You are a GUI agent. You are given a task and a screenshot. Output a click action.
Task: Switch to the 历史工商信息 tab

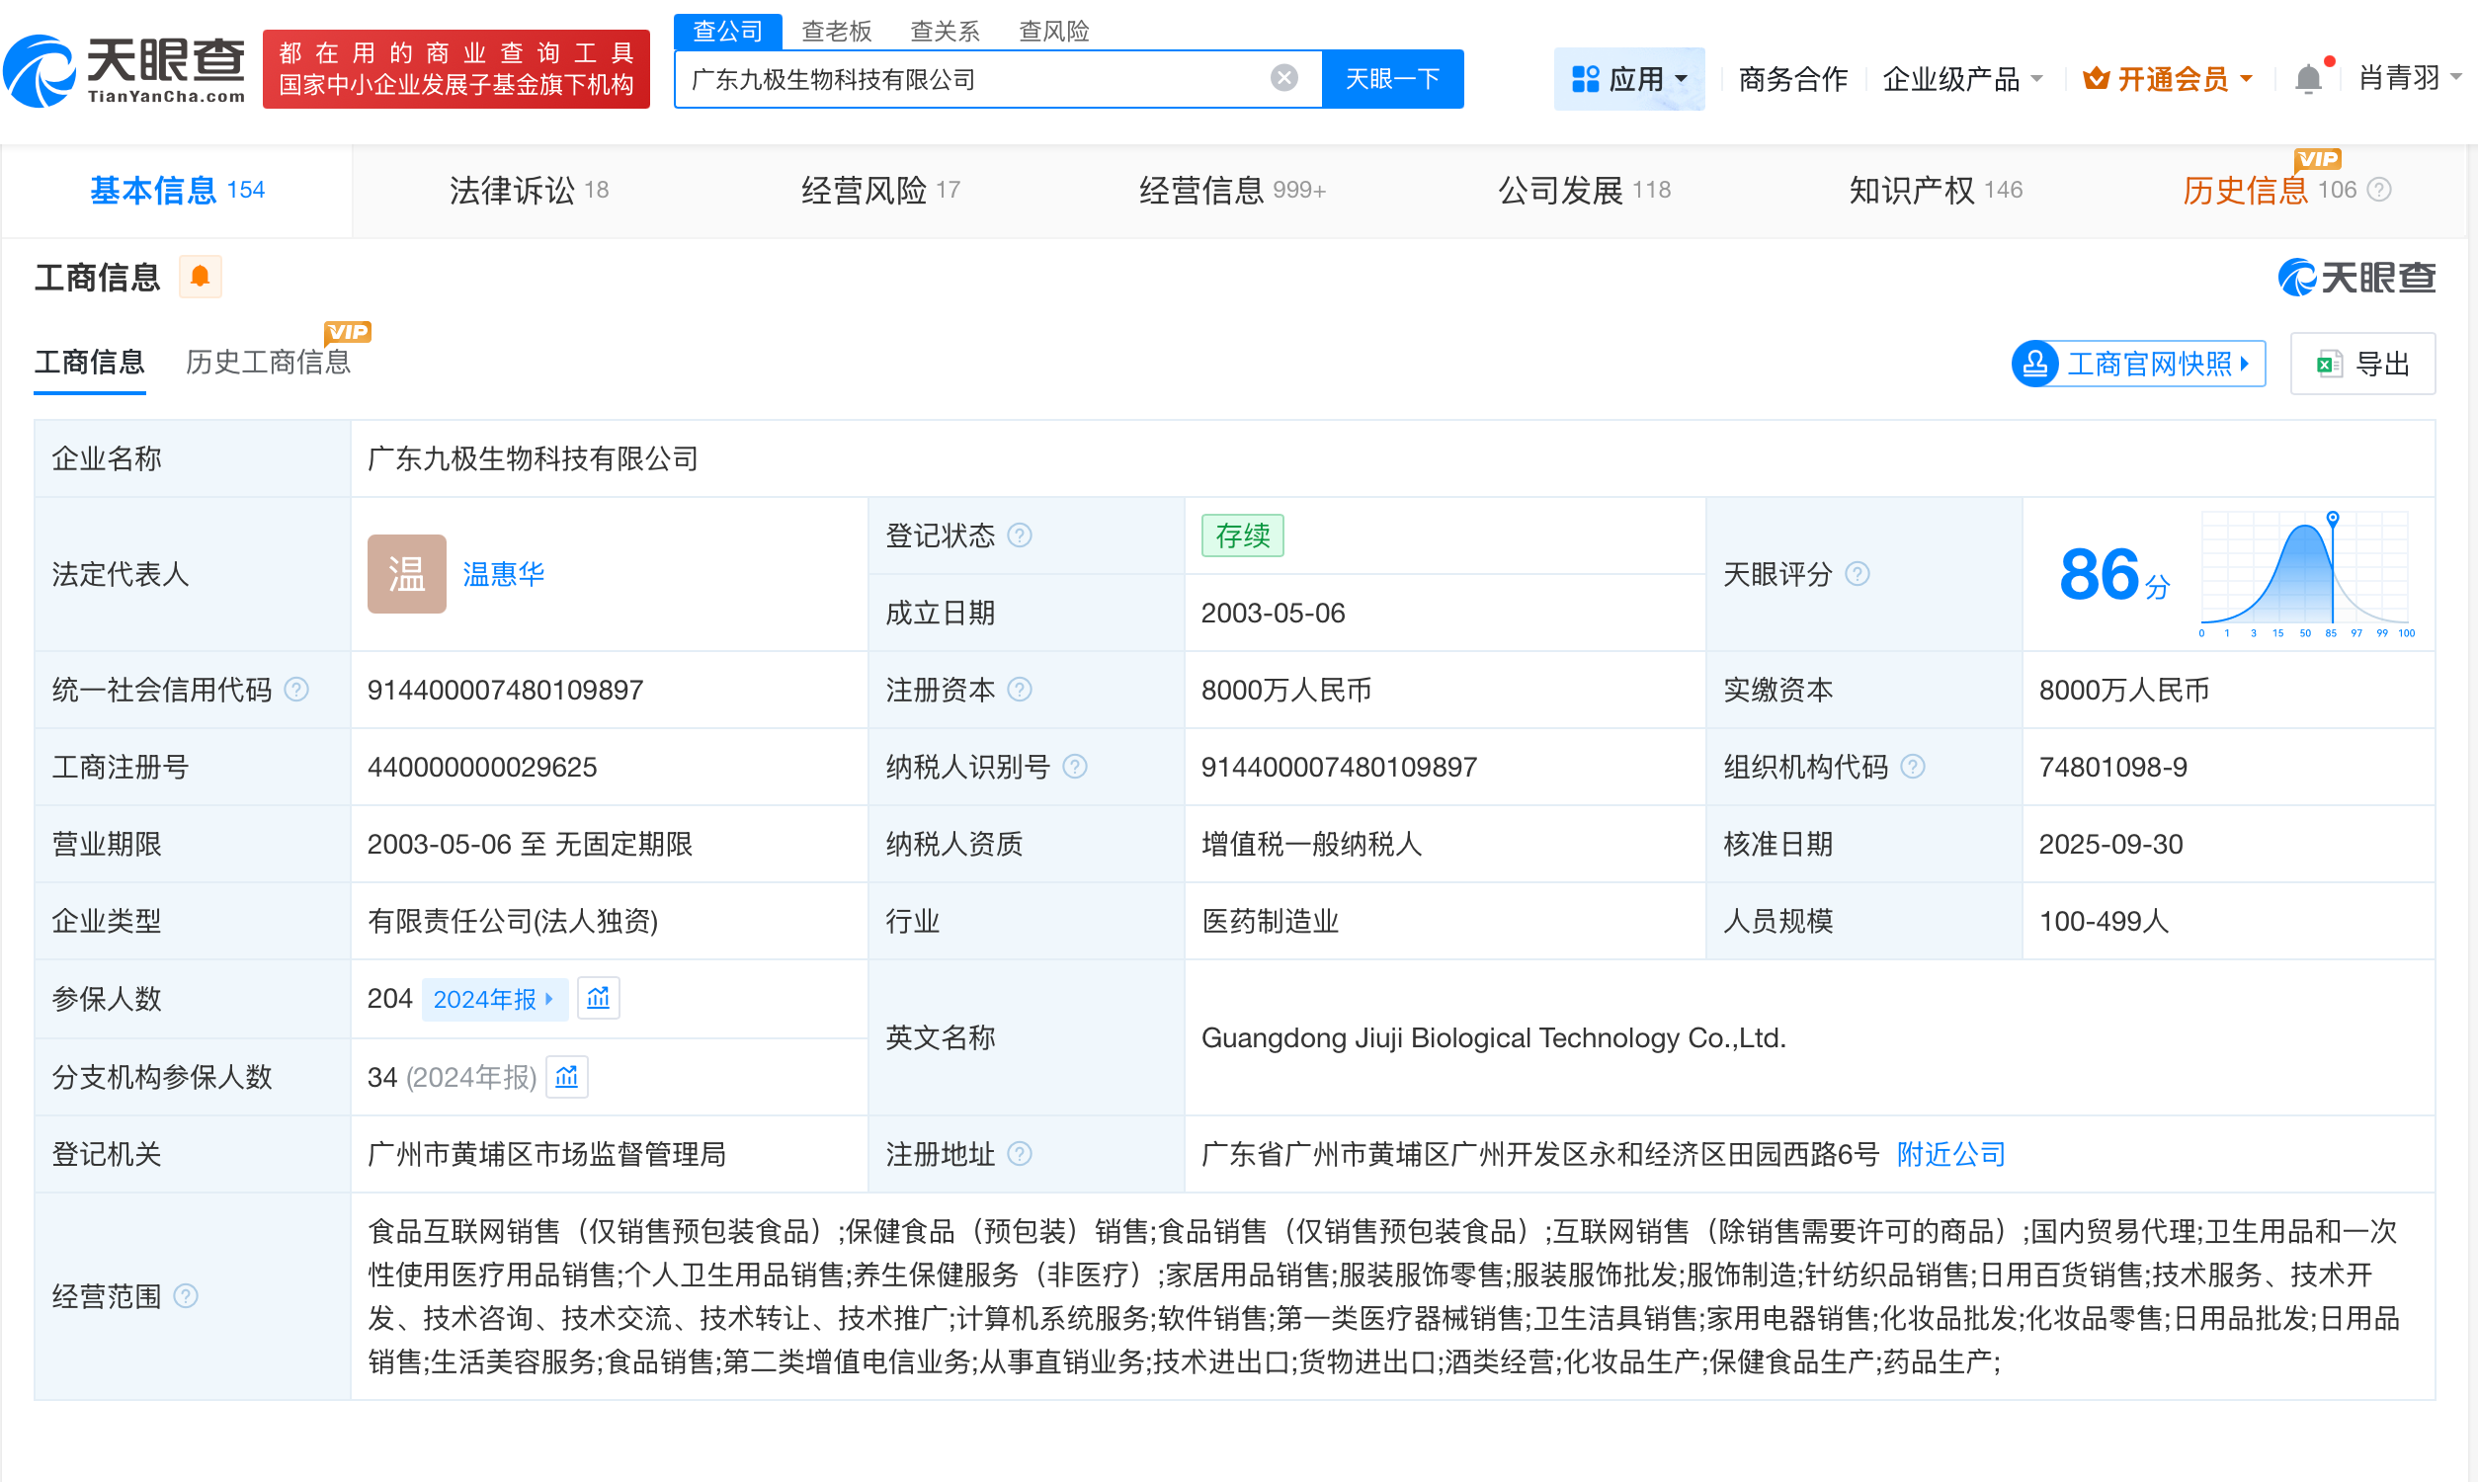[x=267, y=363]
